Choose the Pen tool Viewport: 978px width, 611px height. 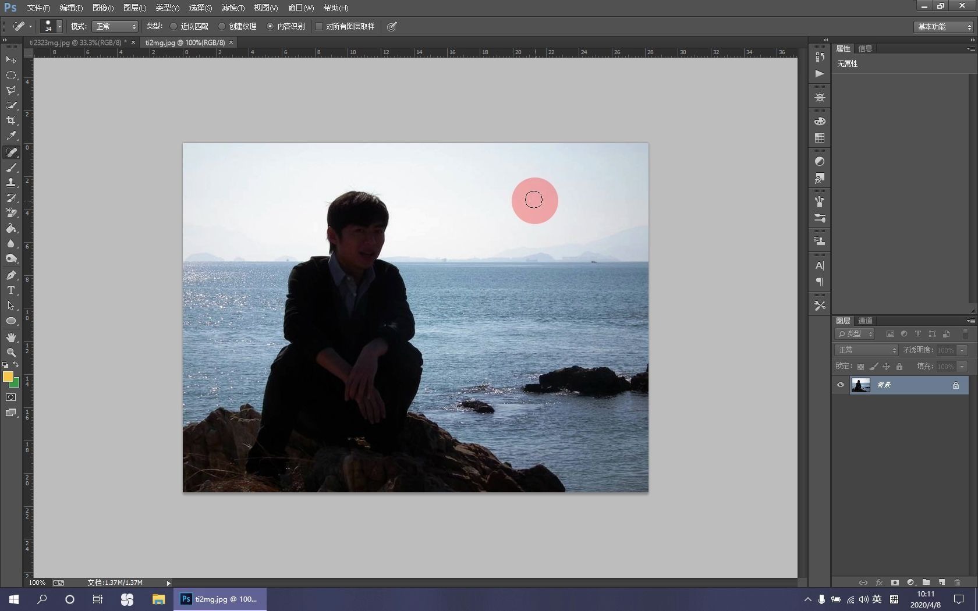pyautogui.click(x=10, y=274)
